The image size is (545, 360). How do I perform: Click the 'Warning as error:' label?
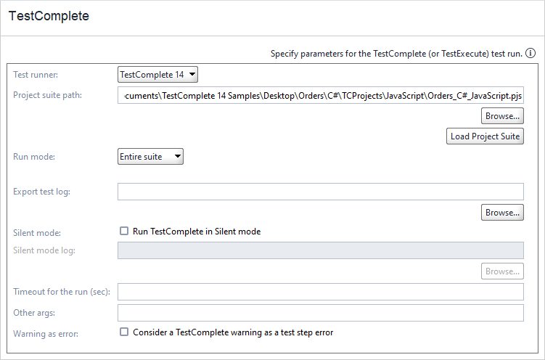46,334
